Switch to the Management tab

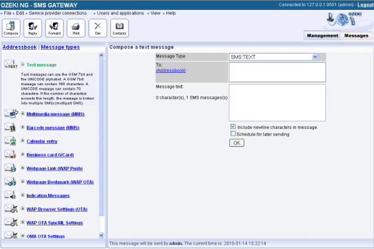point(322,35)
